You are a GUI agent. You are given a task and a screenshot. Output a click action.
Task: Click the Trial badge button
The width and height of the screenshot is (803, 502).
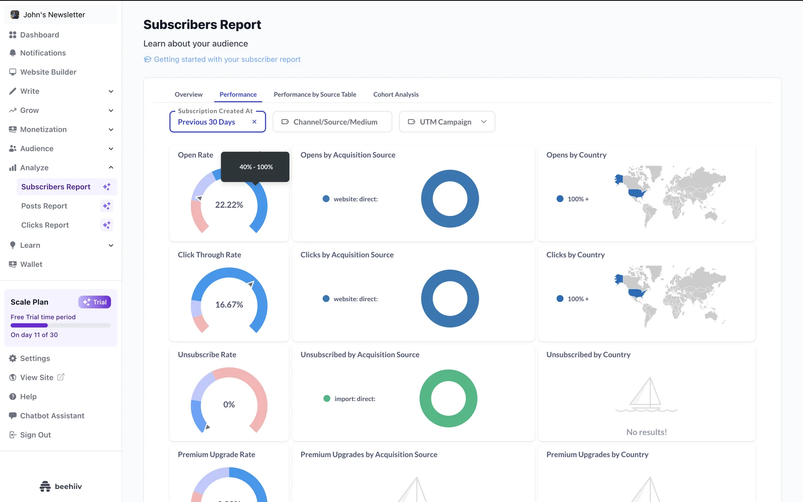(95, 302)
